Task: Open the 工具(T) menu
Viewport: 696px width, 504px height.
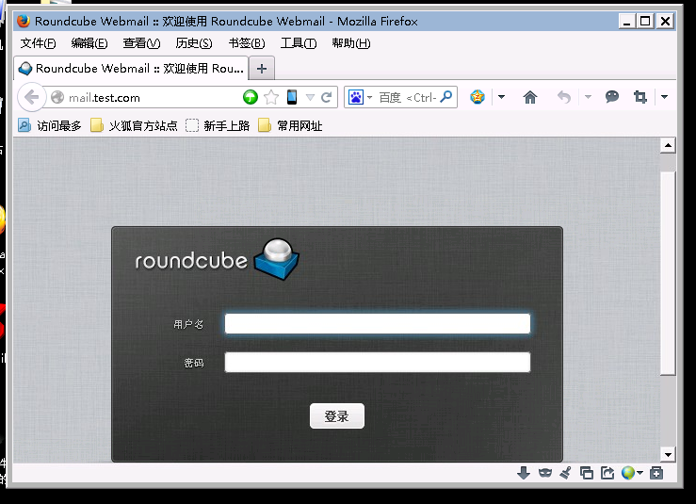Action: pos(299,43)
